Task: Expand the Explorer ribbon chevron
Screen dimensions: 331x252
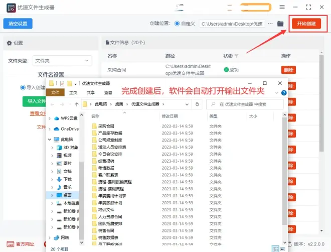Action: [x=277, y=93]
